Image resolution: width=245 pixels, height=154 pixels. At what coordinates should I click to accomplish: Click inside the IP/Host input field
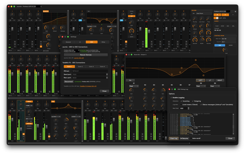point(90,71)
